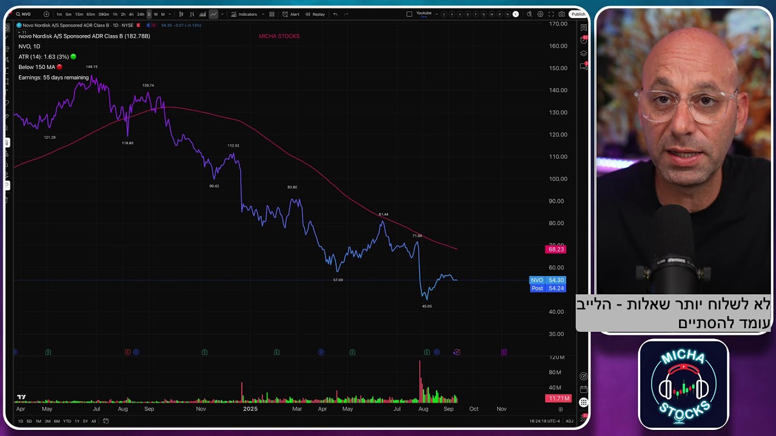Screen dimensions: 776x436
Task: Select the bars chart style icon
Action: coord(192,14)
